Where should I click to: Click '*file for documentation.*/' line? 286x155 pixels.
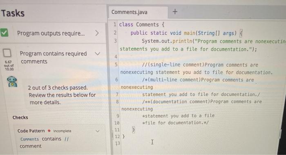pyautogui.click(x=175, y=123)
